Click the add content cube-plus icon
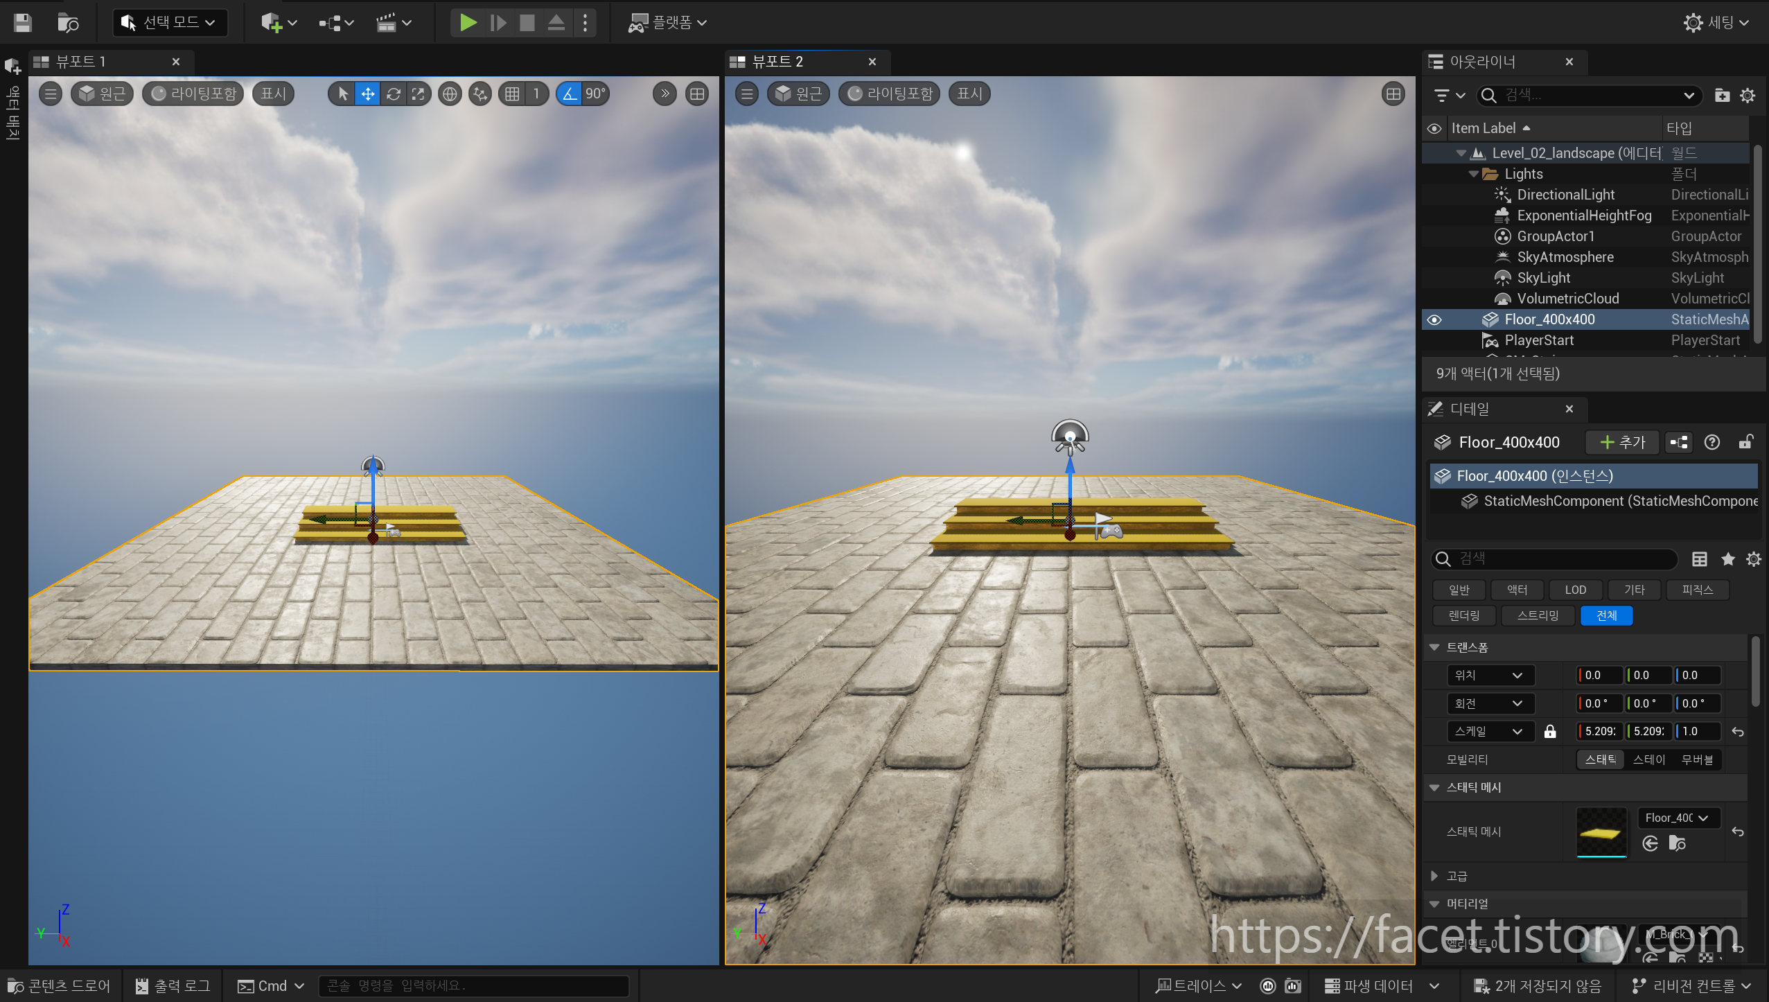 pyautogui.click(x=272, y=23)
